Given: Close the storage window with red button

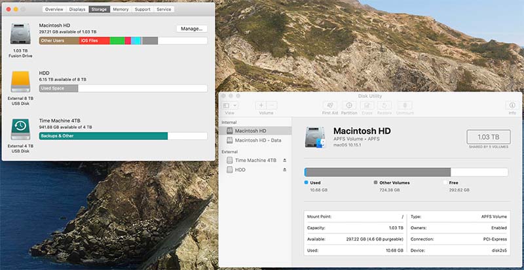Looking at the screenshot, I should (9, 9).
